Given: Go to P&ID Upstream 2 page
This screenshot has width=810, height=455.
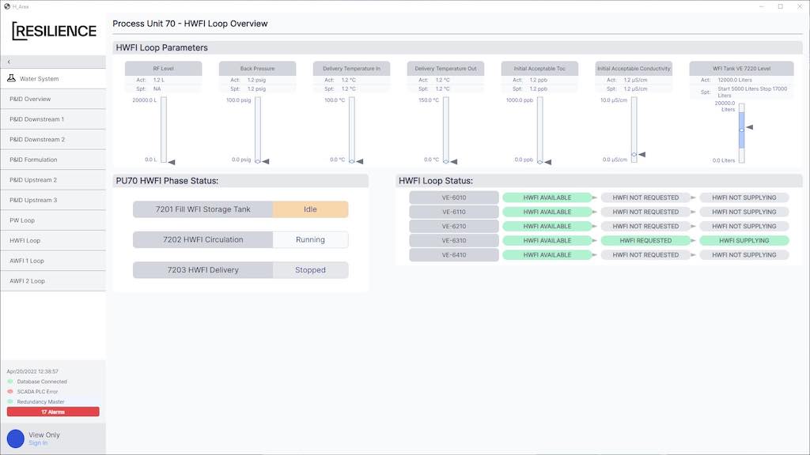Looking at the screenshot, I should click(53, 179).
